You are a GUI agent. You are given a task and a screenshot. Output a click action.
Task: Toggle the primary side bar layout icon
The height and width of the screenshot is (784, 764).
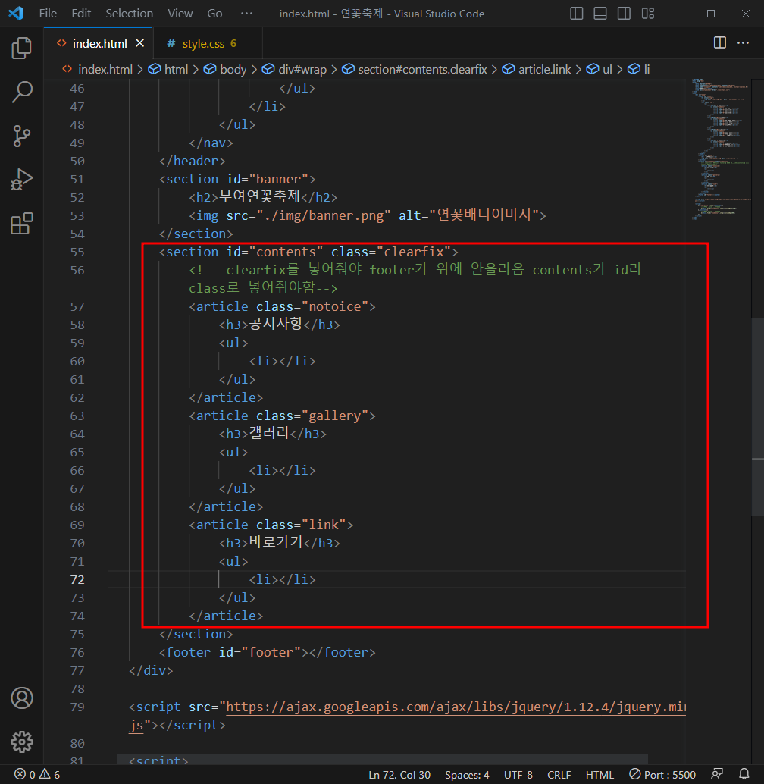click(576, 14)
